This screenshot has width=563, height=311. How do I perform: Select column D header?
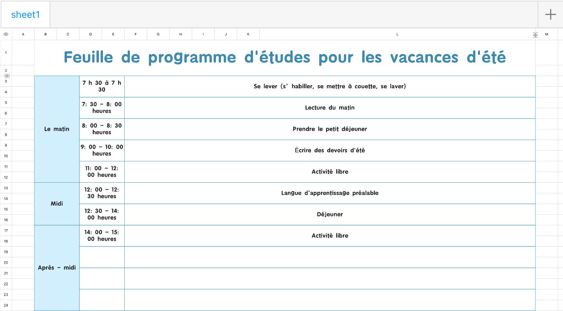[91, 34]
